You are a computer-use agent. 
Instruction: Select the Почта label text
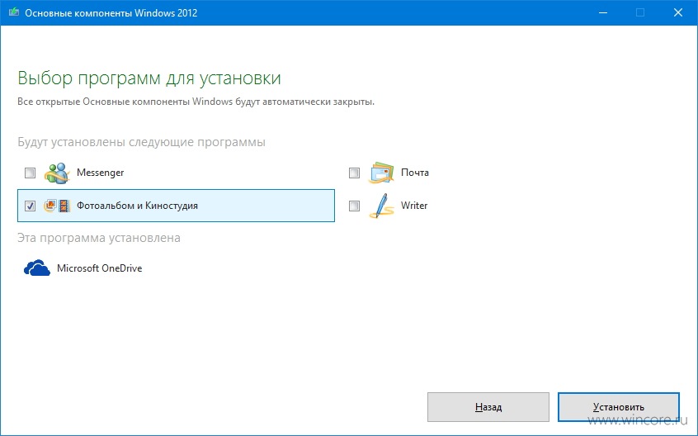point(415,173)
